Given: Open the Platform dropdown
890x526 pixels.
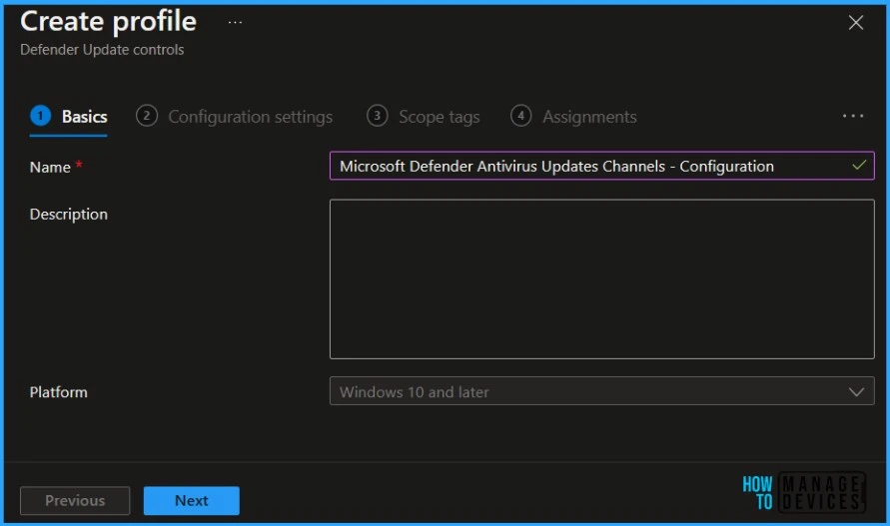Looking at the screenshot, I should click(601, 391).
